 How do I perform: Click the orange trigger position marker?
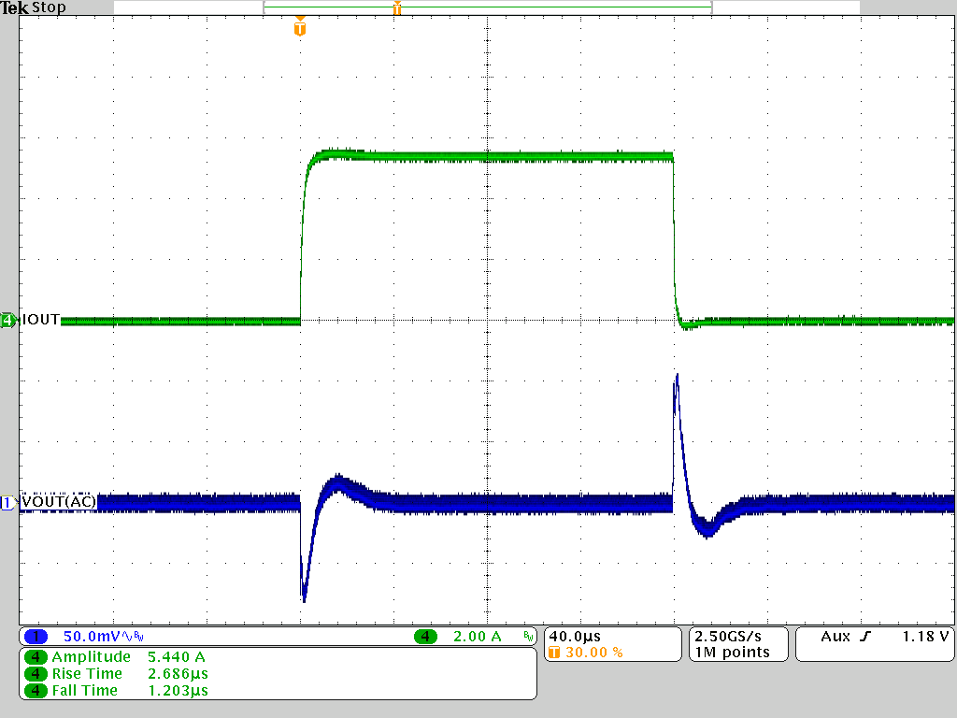pos(299,28)
